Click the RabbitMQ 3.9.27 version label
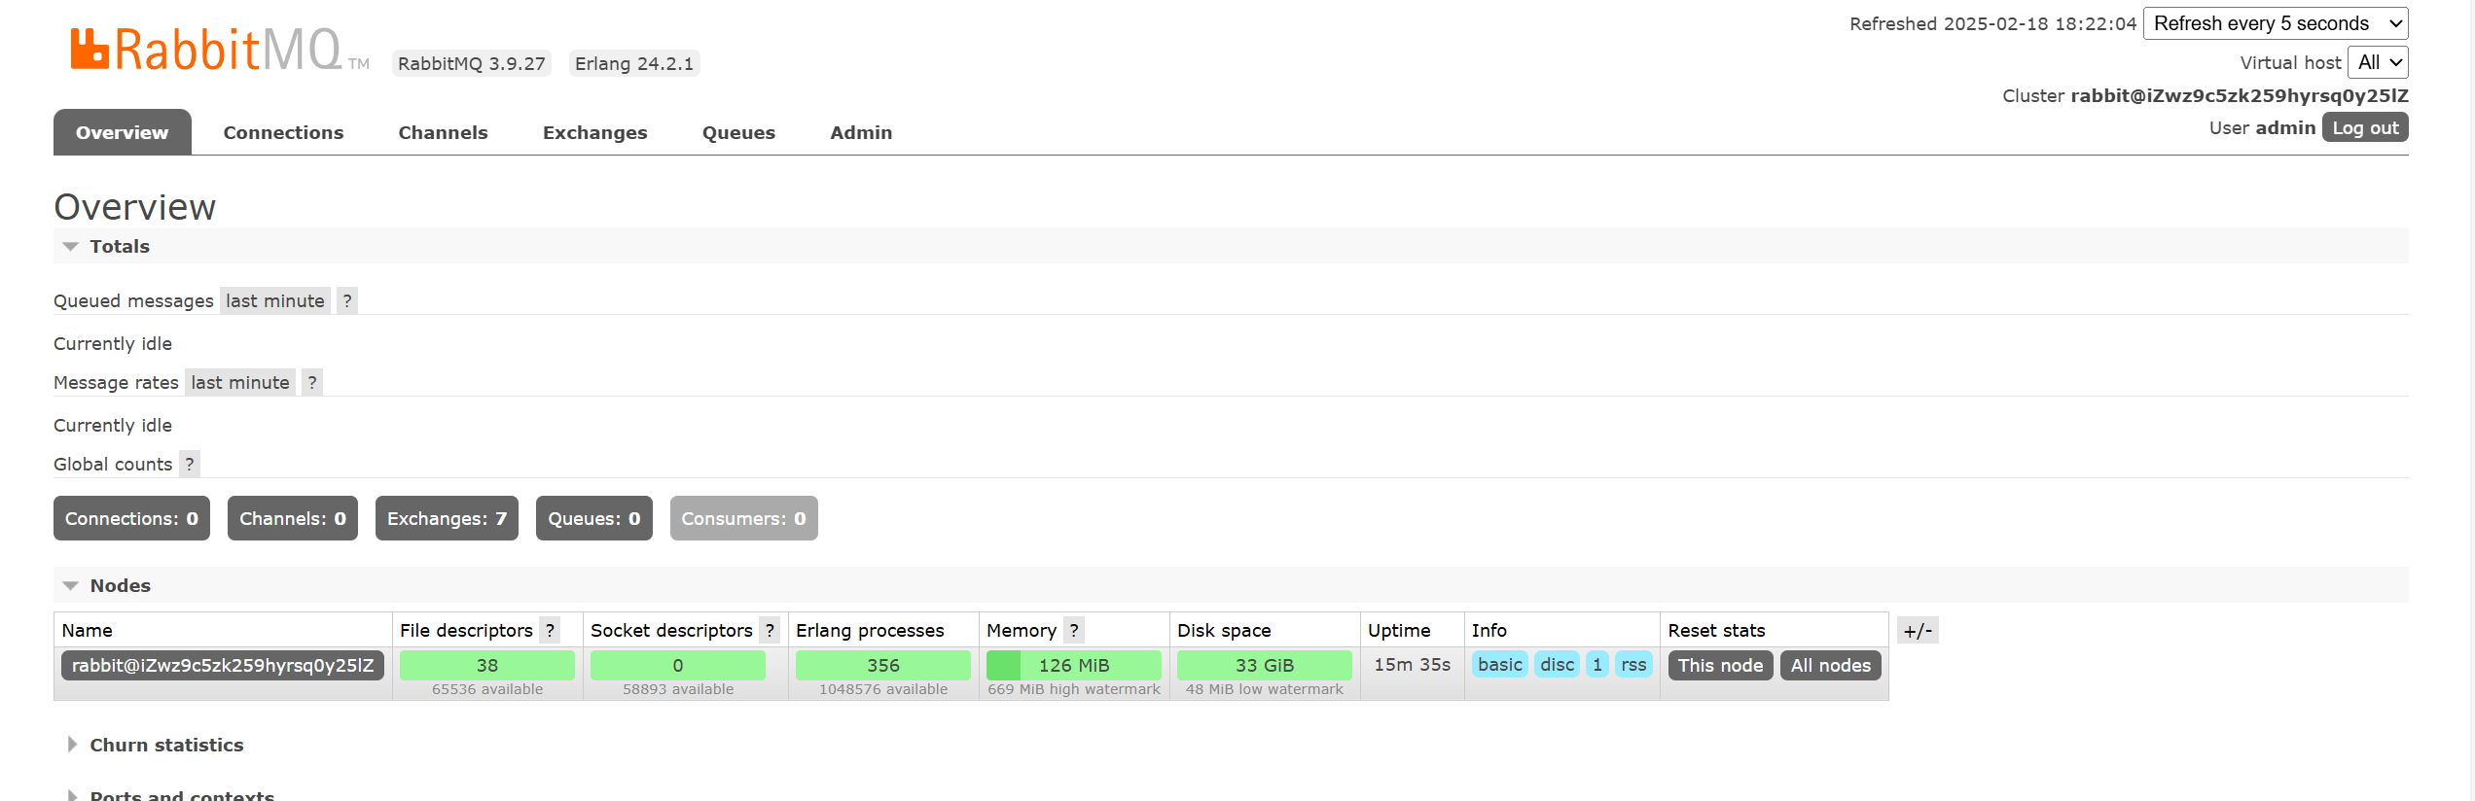 pyautogui.click(x=472, y=63)
